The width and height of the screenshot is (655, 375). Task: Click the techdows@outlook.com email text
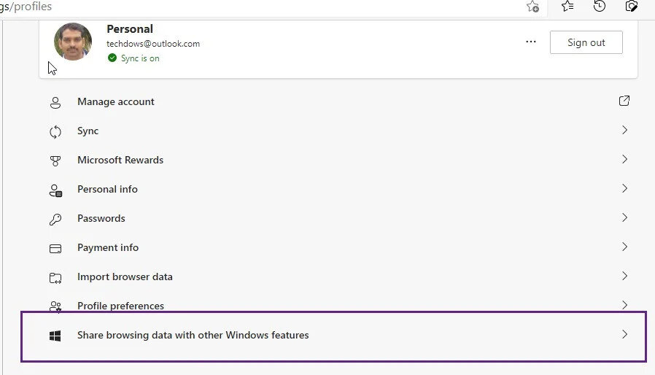click(153, 44)
